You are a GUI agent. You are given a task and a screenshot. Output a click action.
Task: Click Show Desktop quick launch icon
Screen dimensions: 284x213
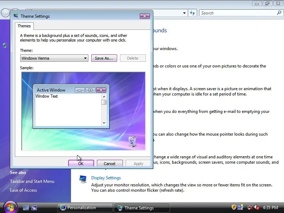click(x=26, y=208)
